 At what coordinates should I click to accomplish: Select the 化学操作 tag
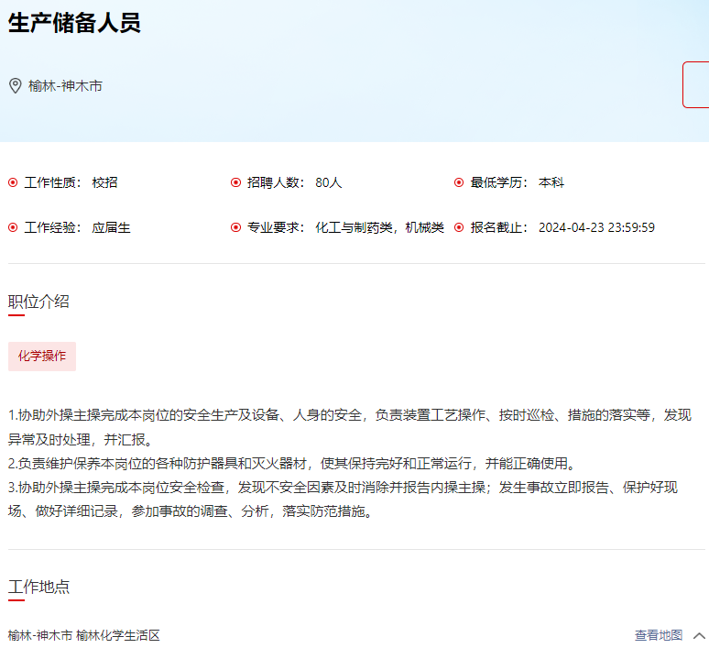pyautogui.click(x=42, y=357)
